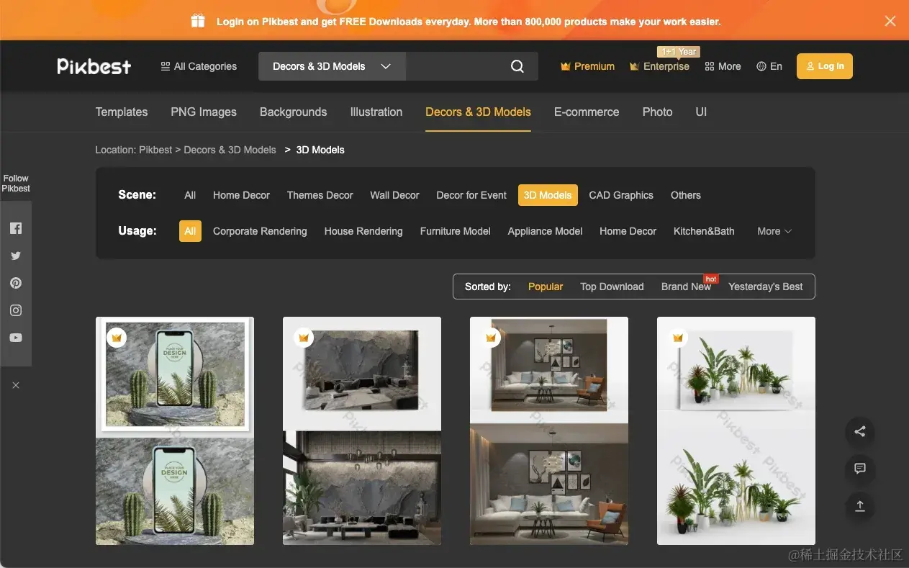
Task: Switch to Backgrounds tab
Action: click(x=293, y=112)
